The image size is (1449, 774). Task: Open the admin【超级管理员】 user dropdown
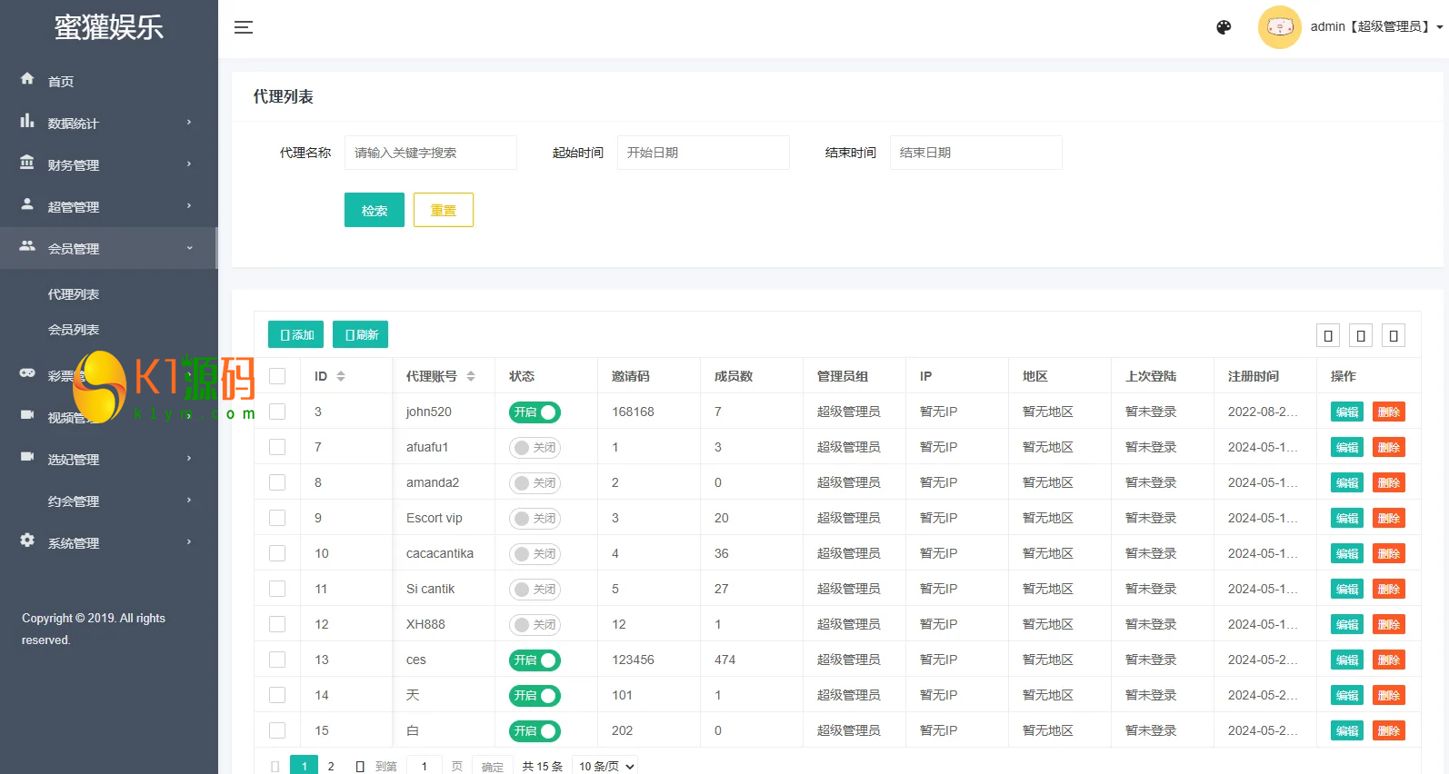[x=1376, y=27]
